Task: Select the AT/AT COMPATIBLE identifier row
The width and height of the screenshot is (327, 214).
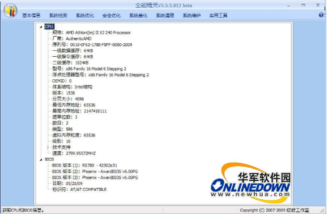Action: pos(79,190)
